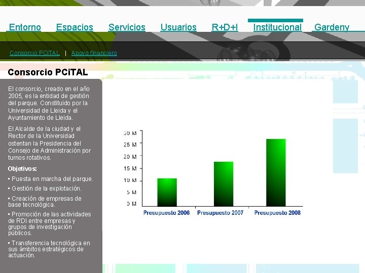Click the Presupuesto 2007 green bar

(224, 184)
